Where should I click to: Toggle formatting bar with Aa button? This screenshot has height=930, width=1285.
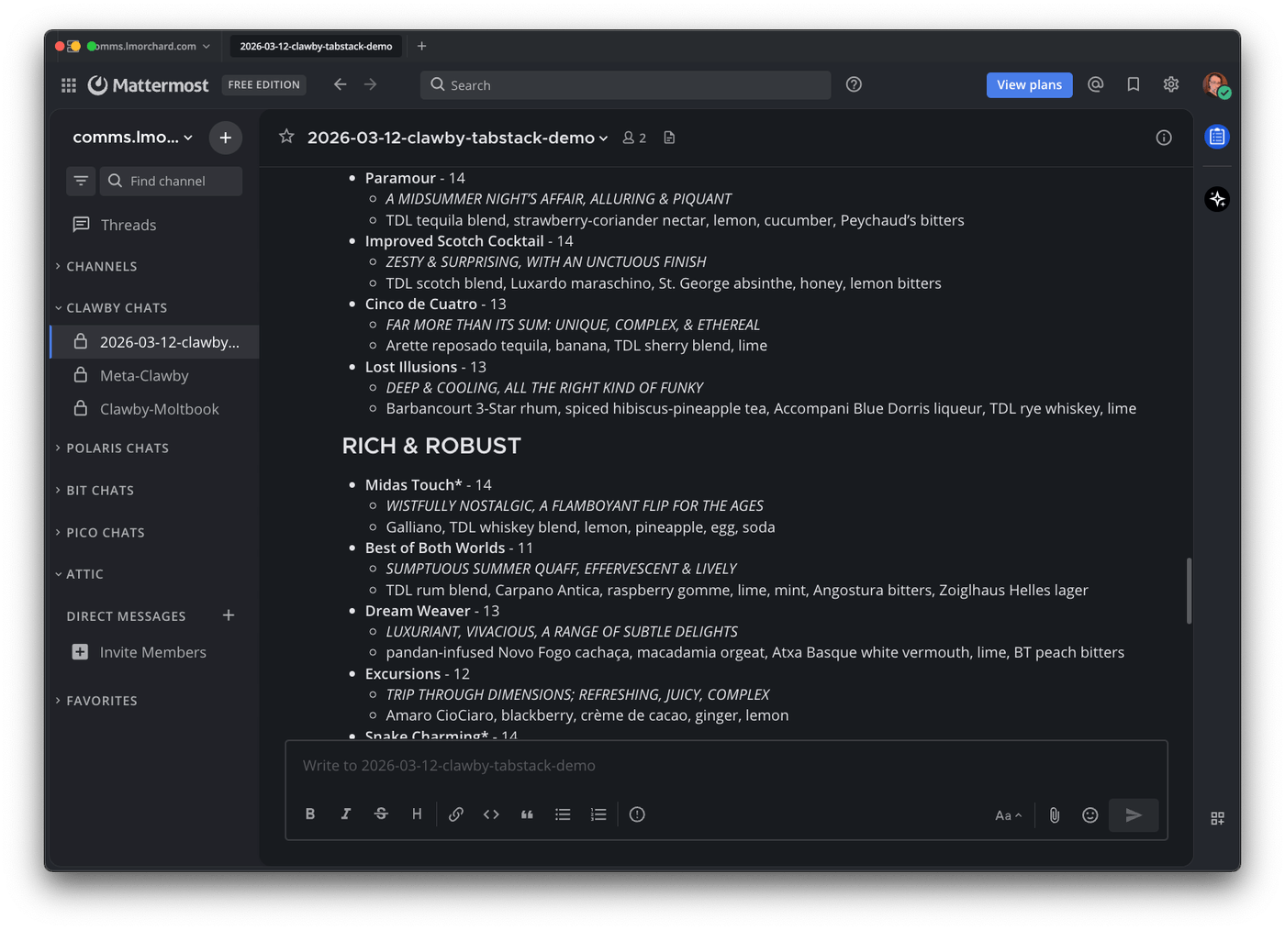click(1008, 815)
